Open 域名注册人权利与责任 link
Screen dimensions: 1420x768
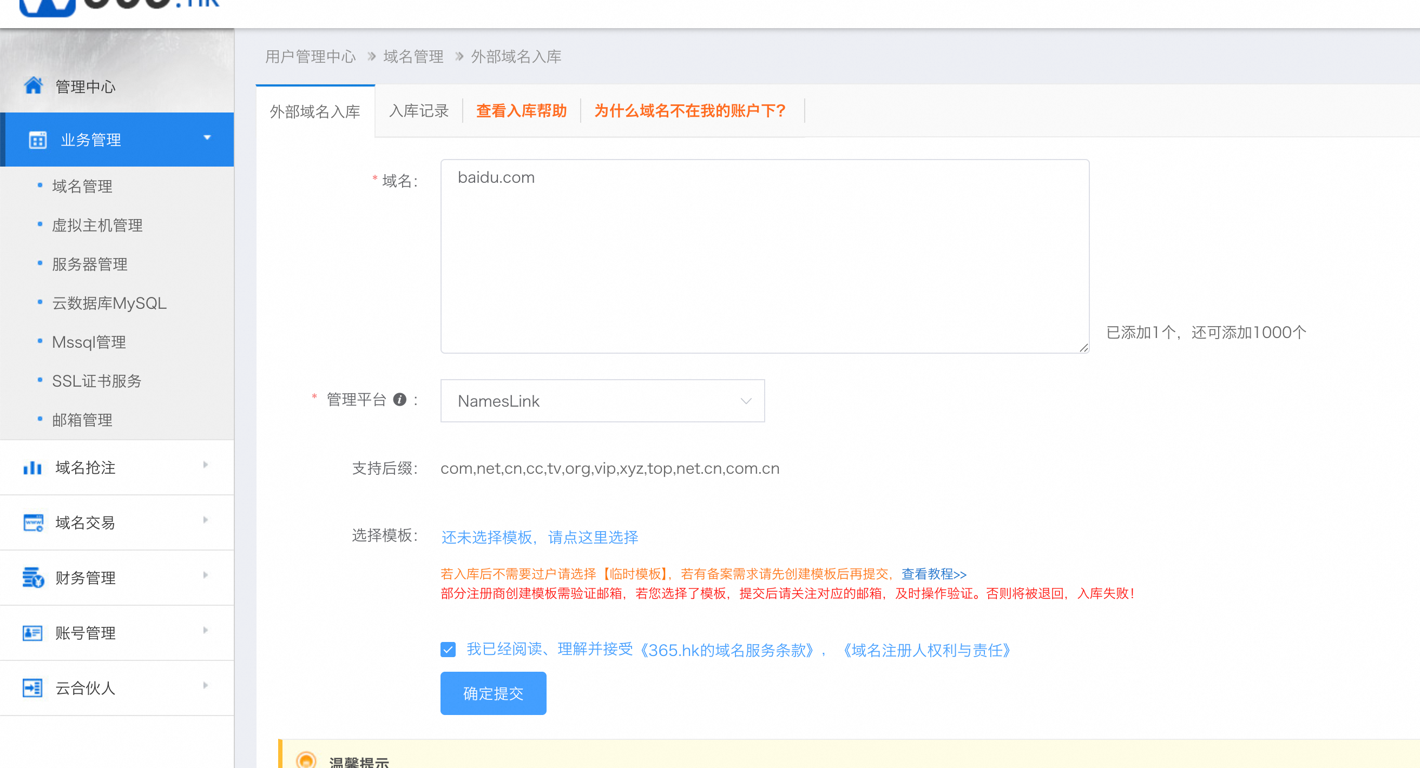click(926, 650)
